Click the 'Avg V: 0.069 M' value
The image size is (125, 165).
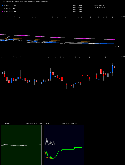click(99, 5)
